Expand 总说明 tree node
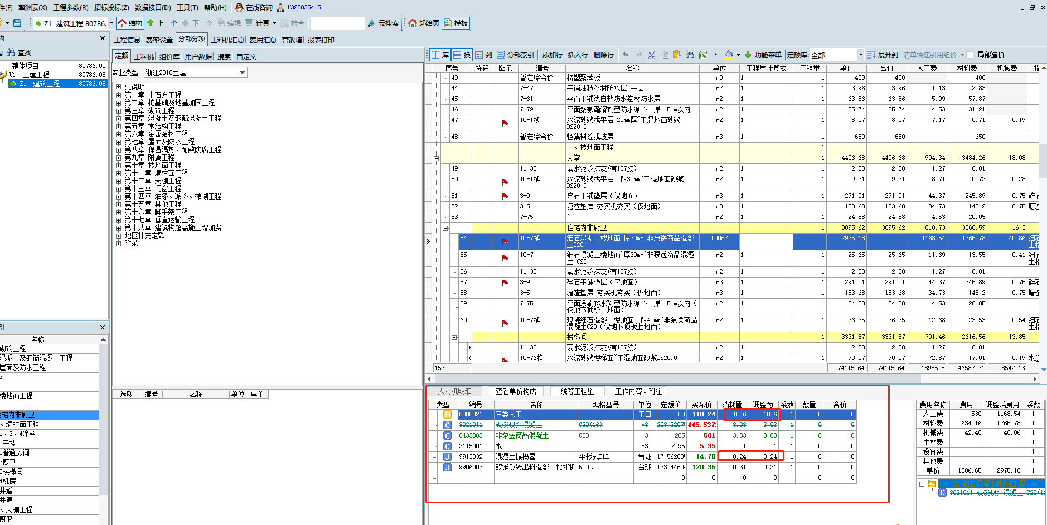Screen dimensions: 1047x525 (x=118, y=87)
